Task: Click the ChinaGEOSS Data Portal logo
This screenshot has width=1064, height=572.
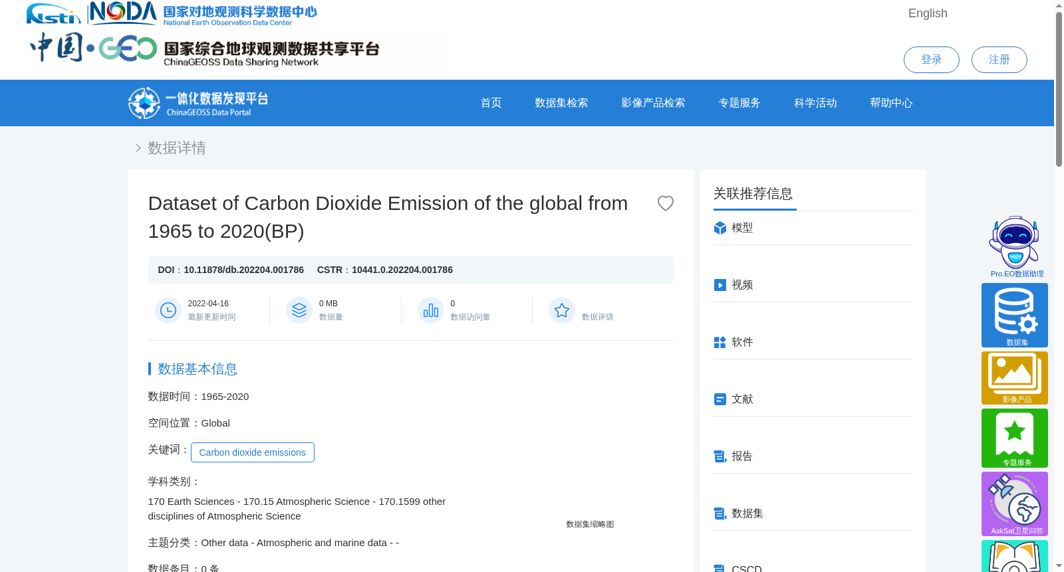Action: click(198, 103)
